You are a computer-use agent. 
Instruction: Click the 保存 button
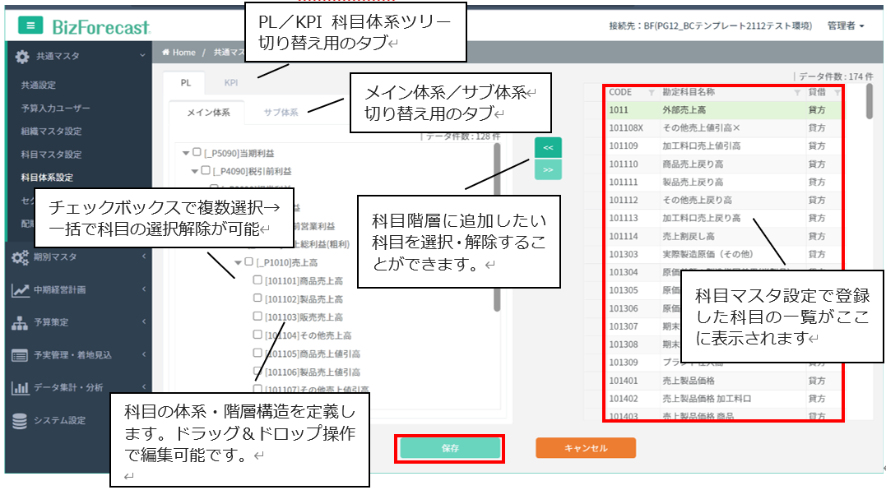tap(450, 449)
